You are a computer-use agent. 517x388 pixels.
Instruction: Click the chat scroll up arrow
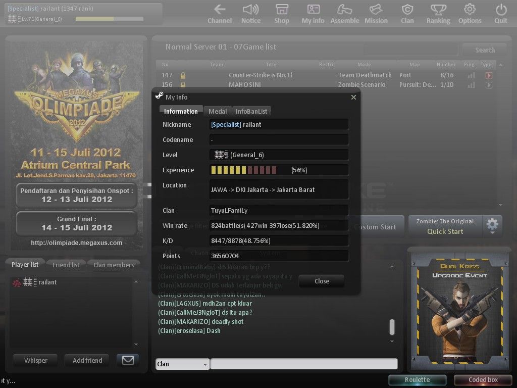[392, 266]
